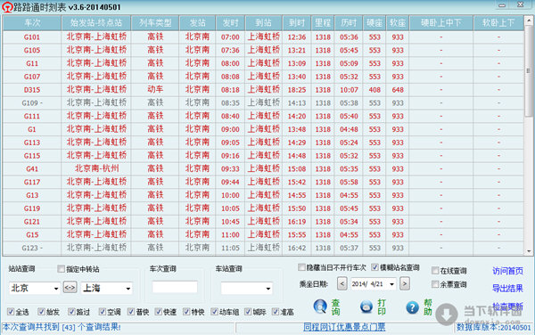Click scrollbar down arrow of train list

click(529, 251)
